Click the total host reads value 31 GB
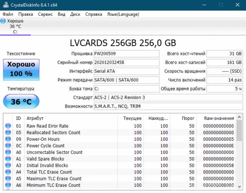The image size is (246, 193). click(224, 54)
